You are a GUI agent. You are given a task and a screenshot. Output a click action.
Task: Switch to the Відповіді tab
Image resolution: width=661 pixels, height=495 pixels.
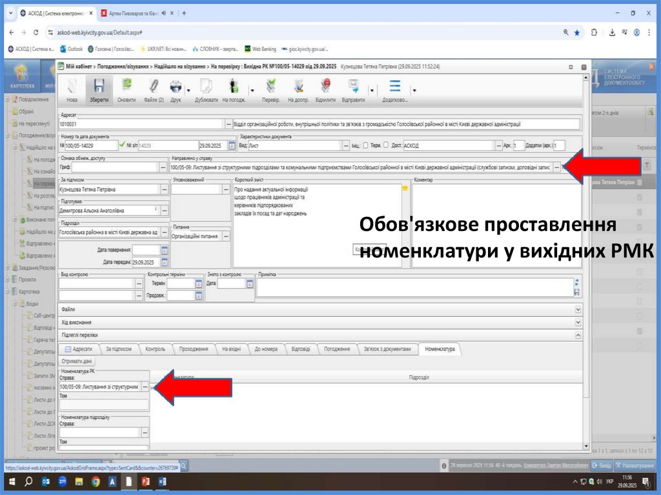(x=301, y=349)
